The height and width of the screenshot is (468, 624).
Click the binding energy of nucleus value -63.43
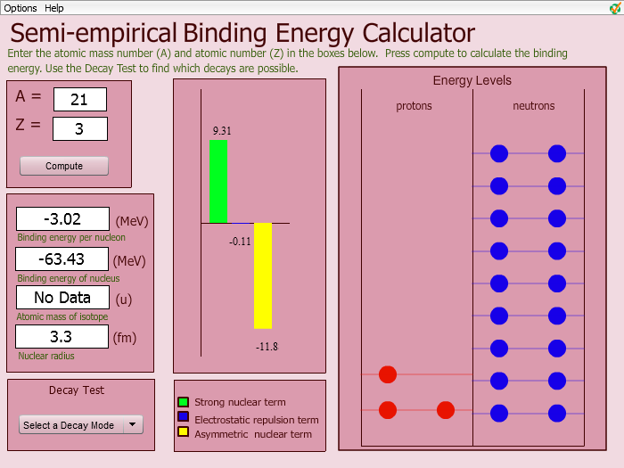click(62, 259)
